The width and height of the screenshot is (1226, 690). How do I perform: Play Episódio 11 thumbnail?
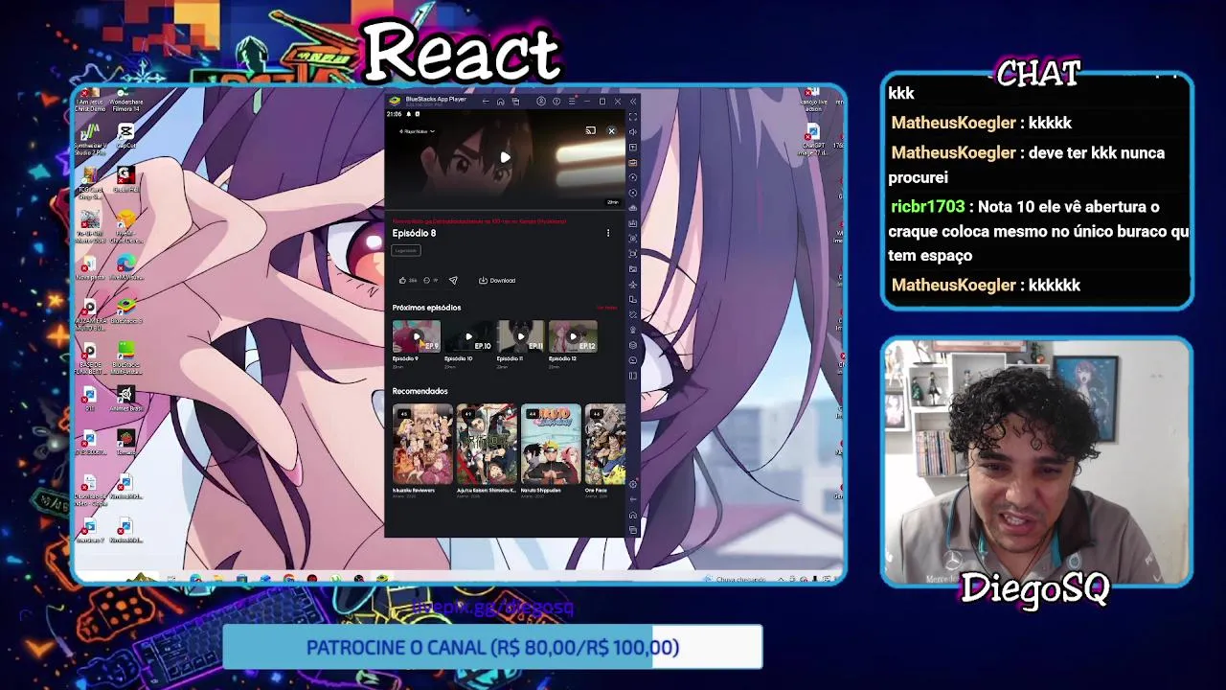tap(520, 337)
